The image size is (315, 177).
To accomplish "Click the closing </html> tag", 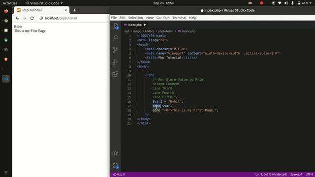I will tap(144, 123).
